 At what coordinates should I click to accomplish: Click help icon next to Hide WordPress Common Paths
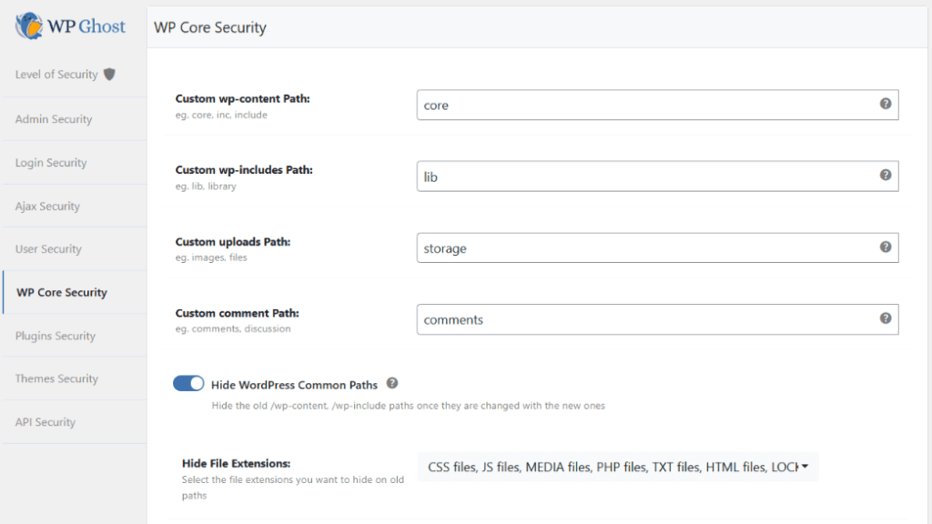[392, 384]
